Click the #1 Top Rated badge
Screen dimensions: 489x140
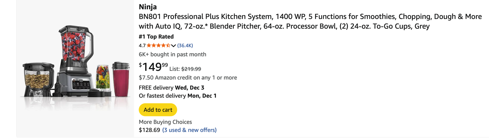[x=156, y=36]
